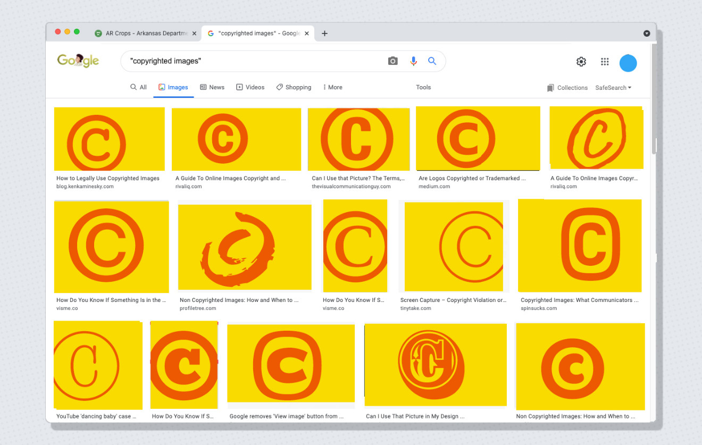The width and height of the screenshot is (702, 445).
Task: Click the medium.com source link
Action: click(434, 187)
